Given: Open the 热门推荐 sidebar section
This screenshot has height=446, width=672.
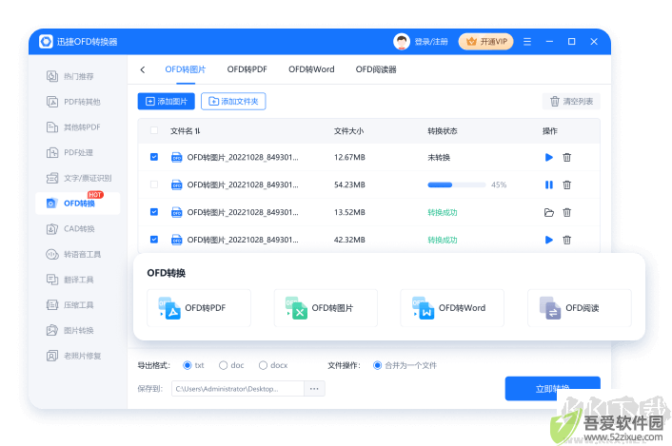Looking at the screenshot, I should click(70, 76).
